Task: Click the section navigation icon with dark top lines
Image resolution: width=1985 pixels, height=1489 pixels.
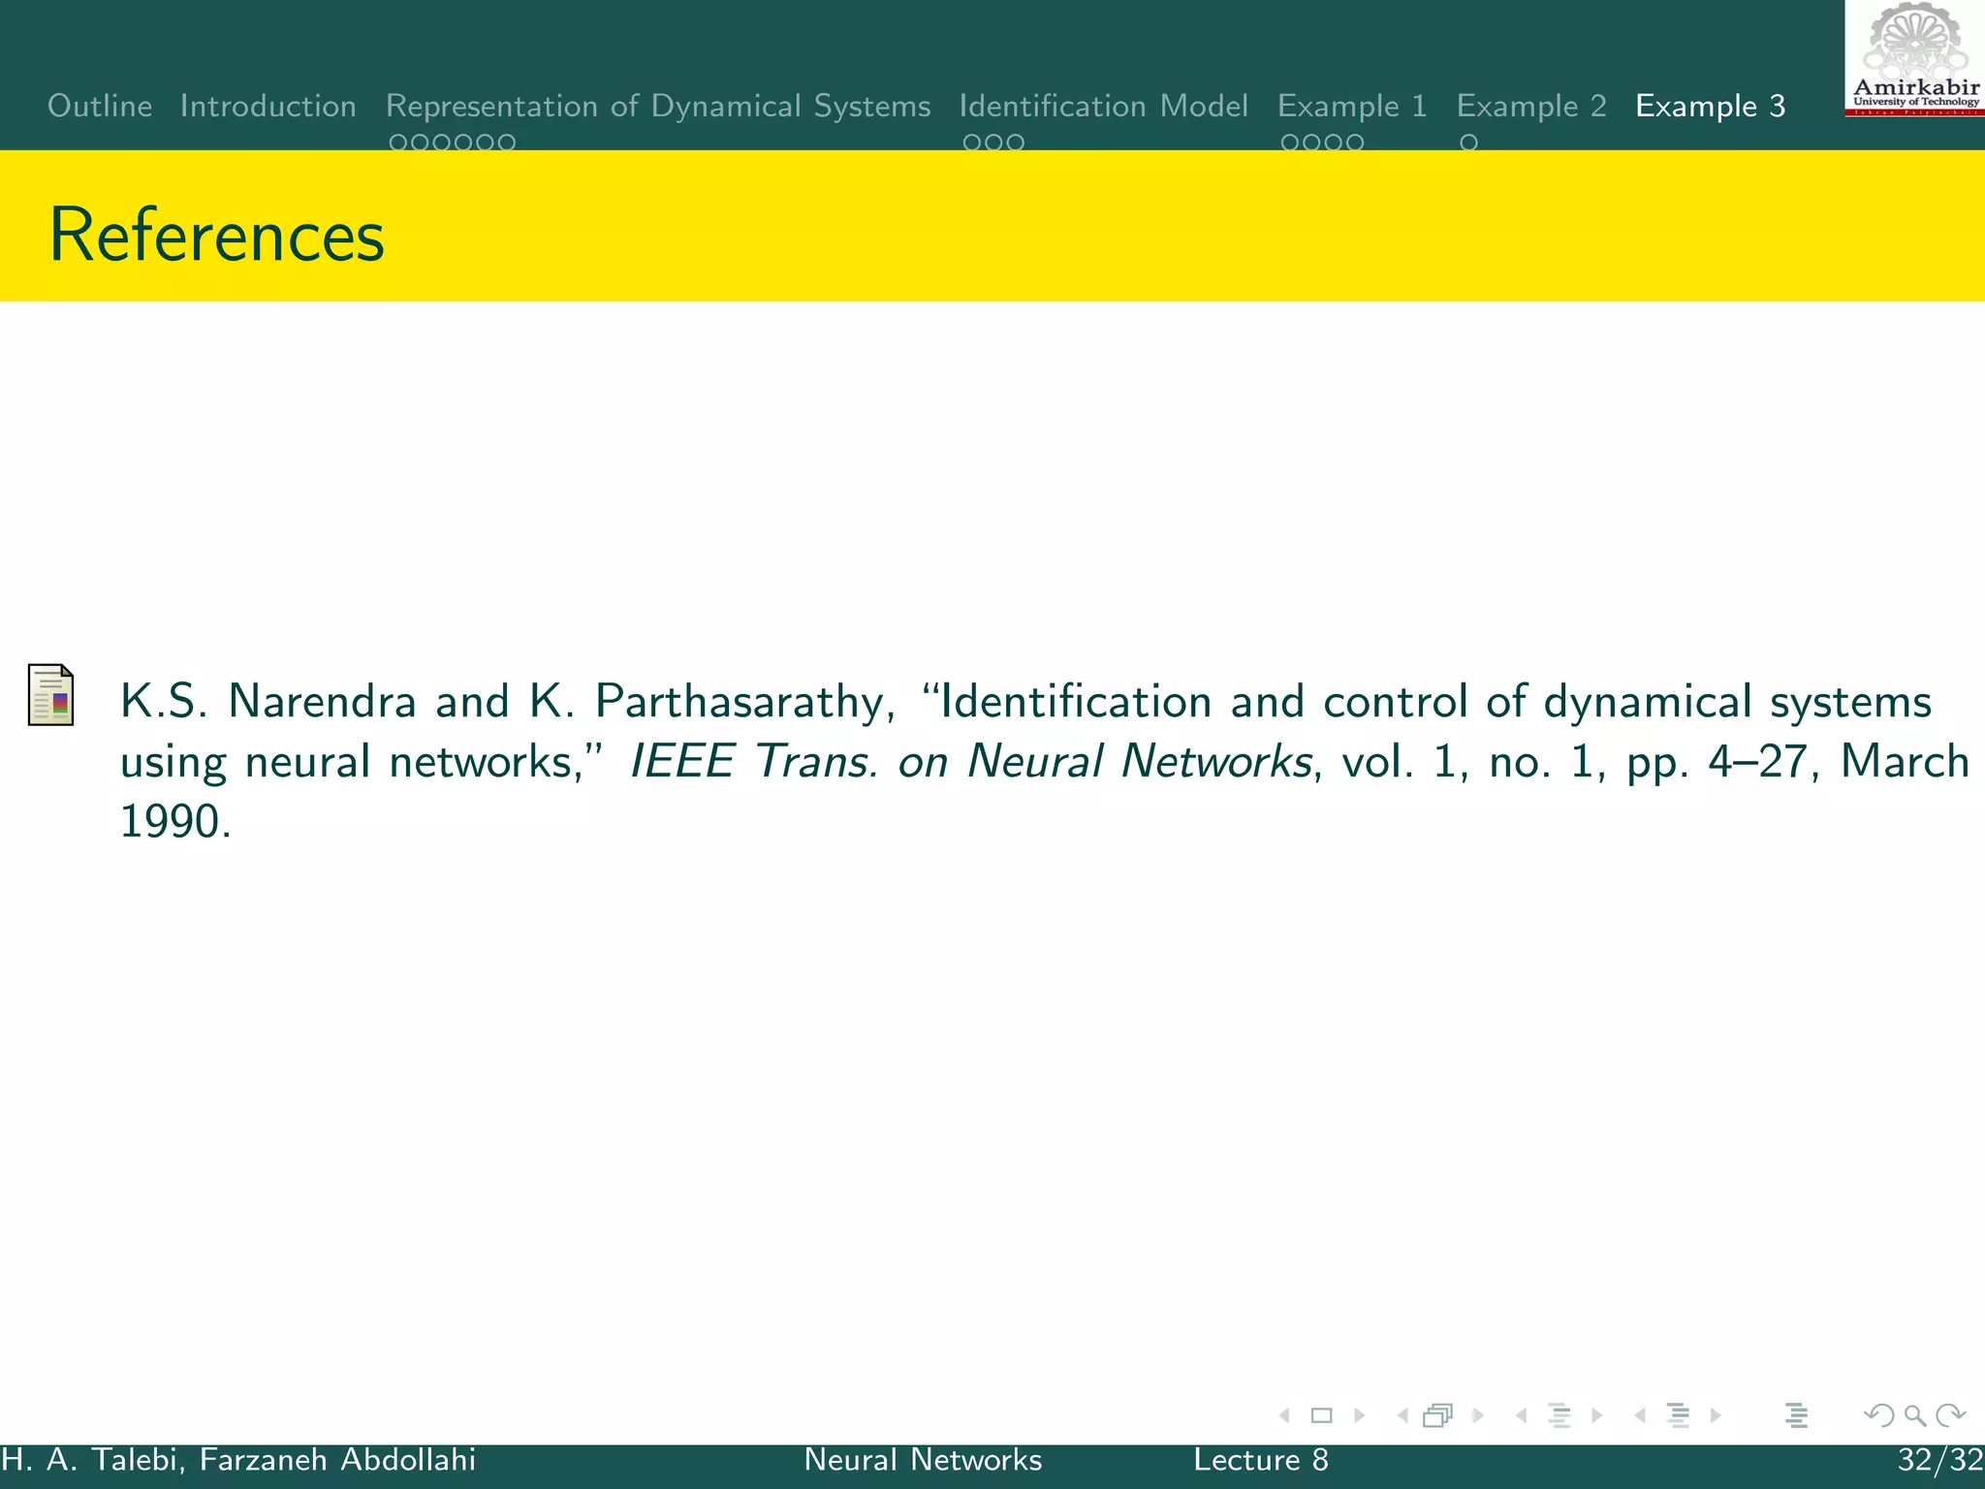Action: point(1678,1415)
